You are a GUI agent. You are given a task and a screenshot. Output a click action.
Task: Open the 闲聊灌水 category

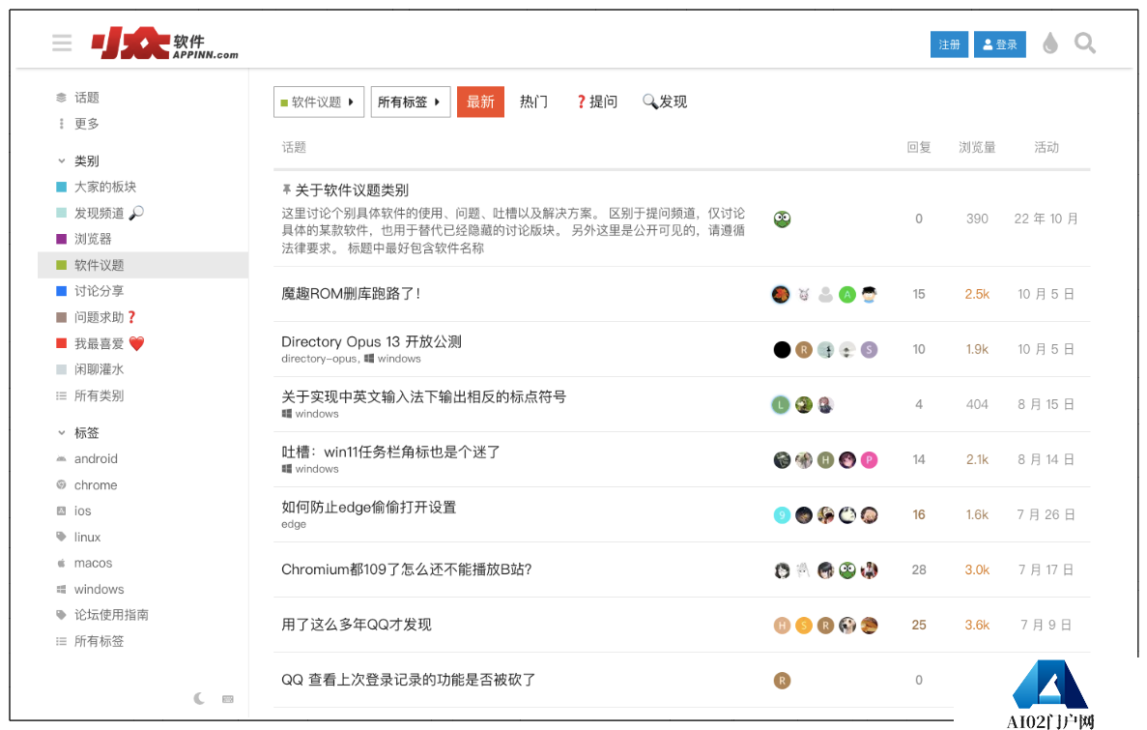(99, 369)
